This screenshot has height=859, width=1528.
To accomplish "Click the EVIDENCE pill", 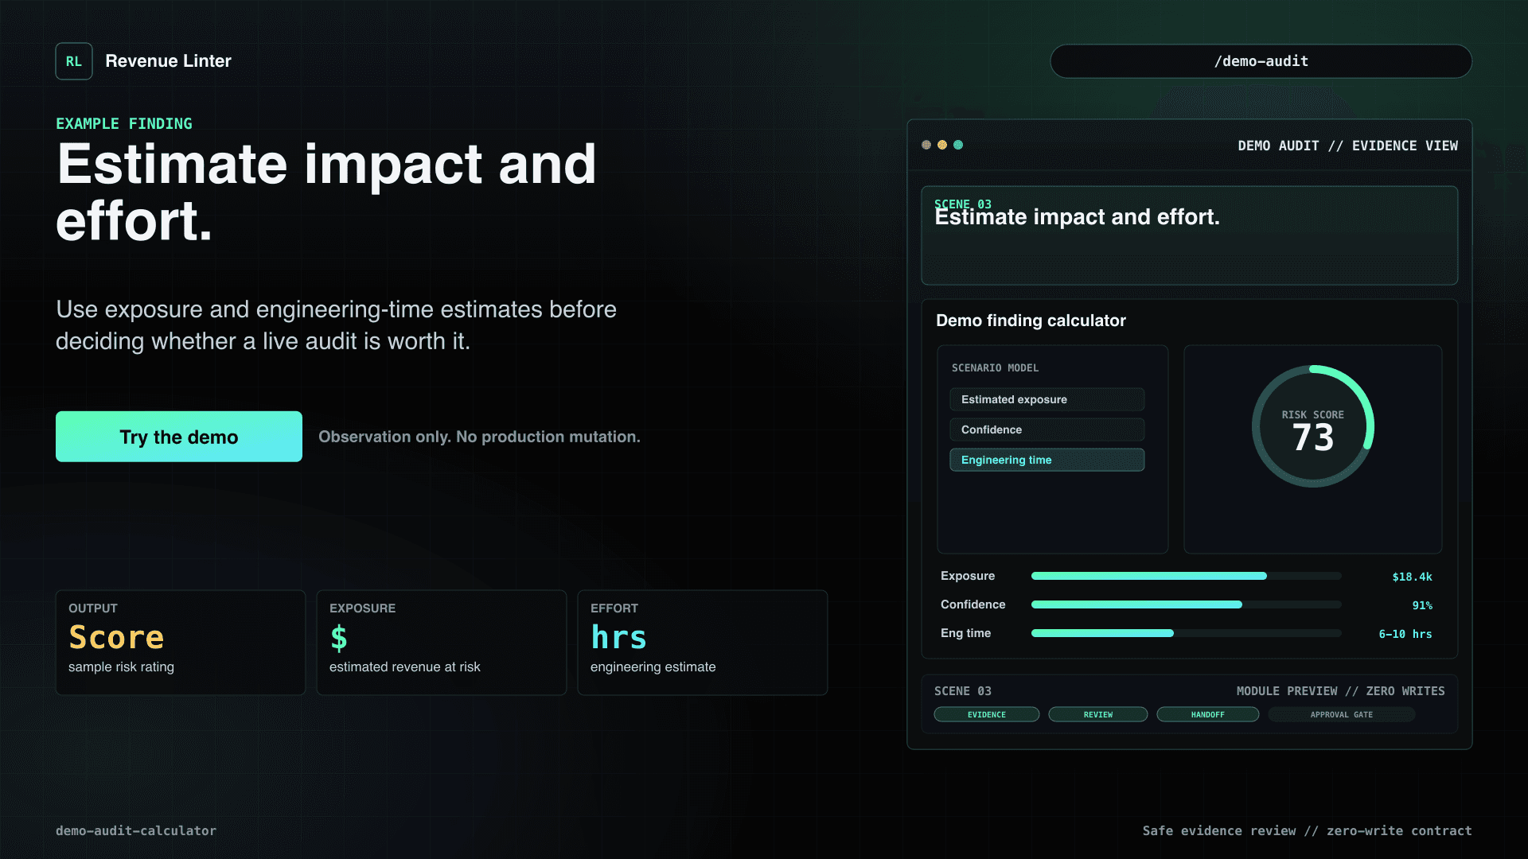I will click(x=987, y=714).
